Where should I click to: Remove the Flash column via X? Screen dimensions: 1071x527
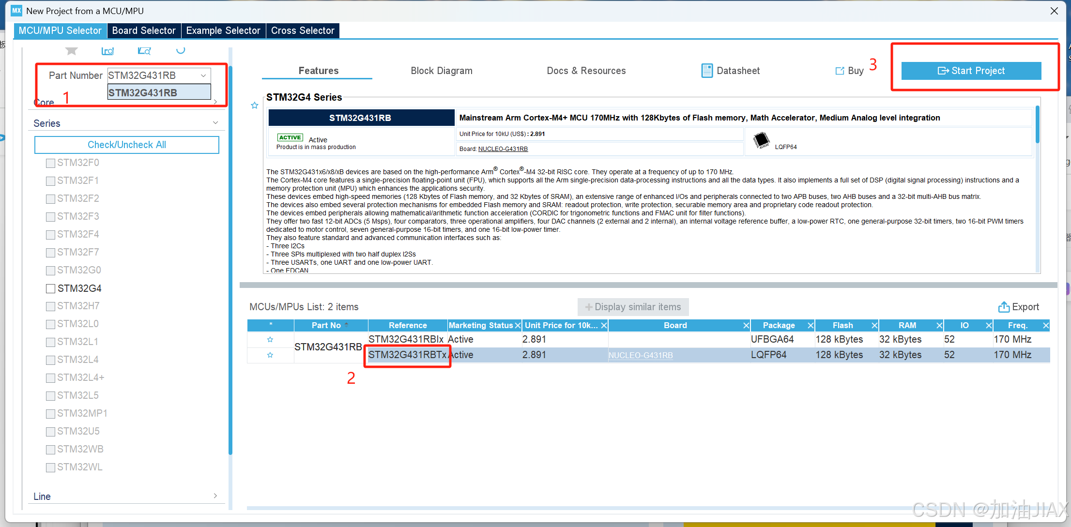[x=874, y=326]
